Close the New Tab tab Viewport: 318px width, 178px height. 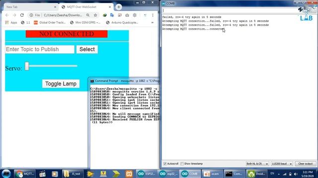55,7
